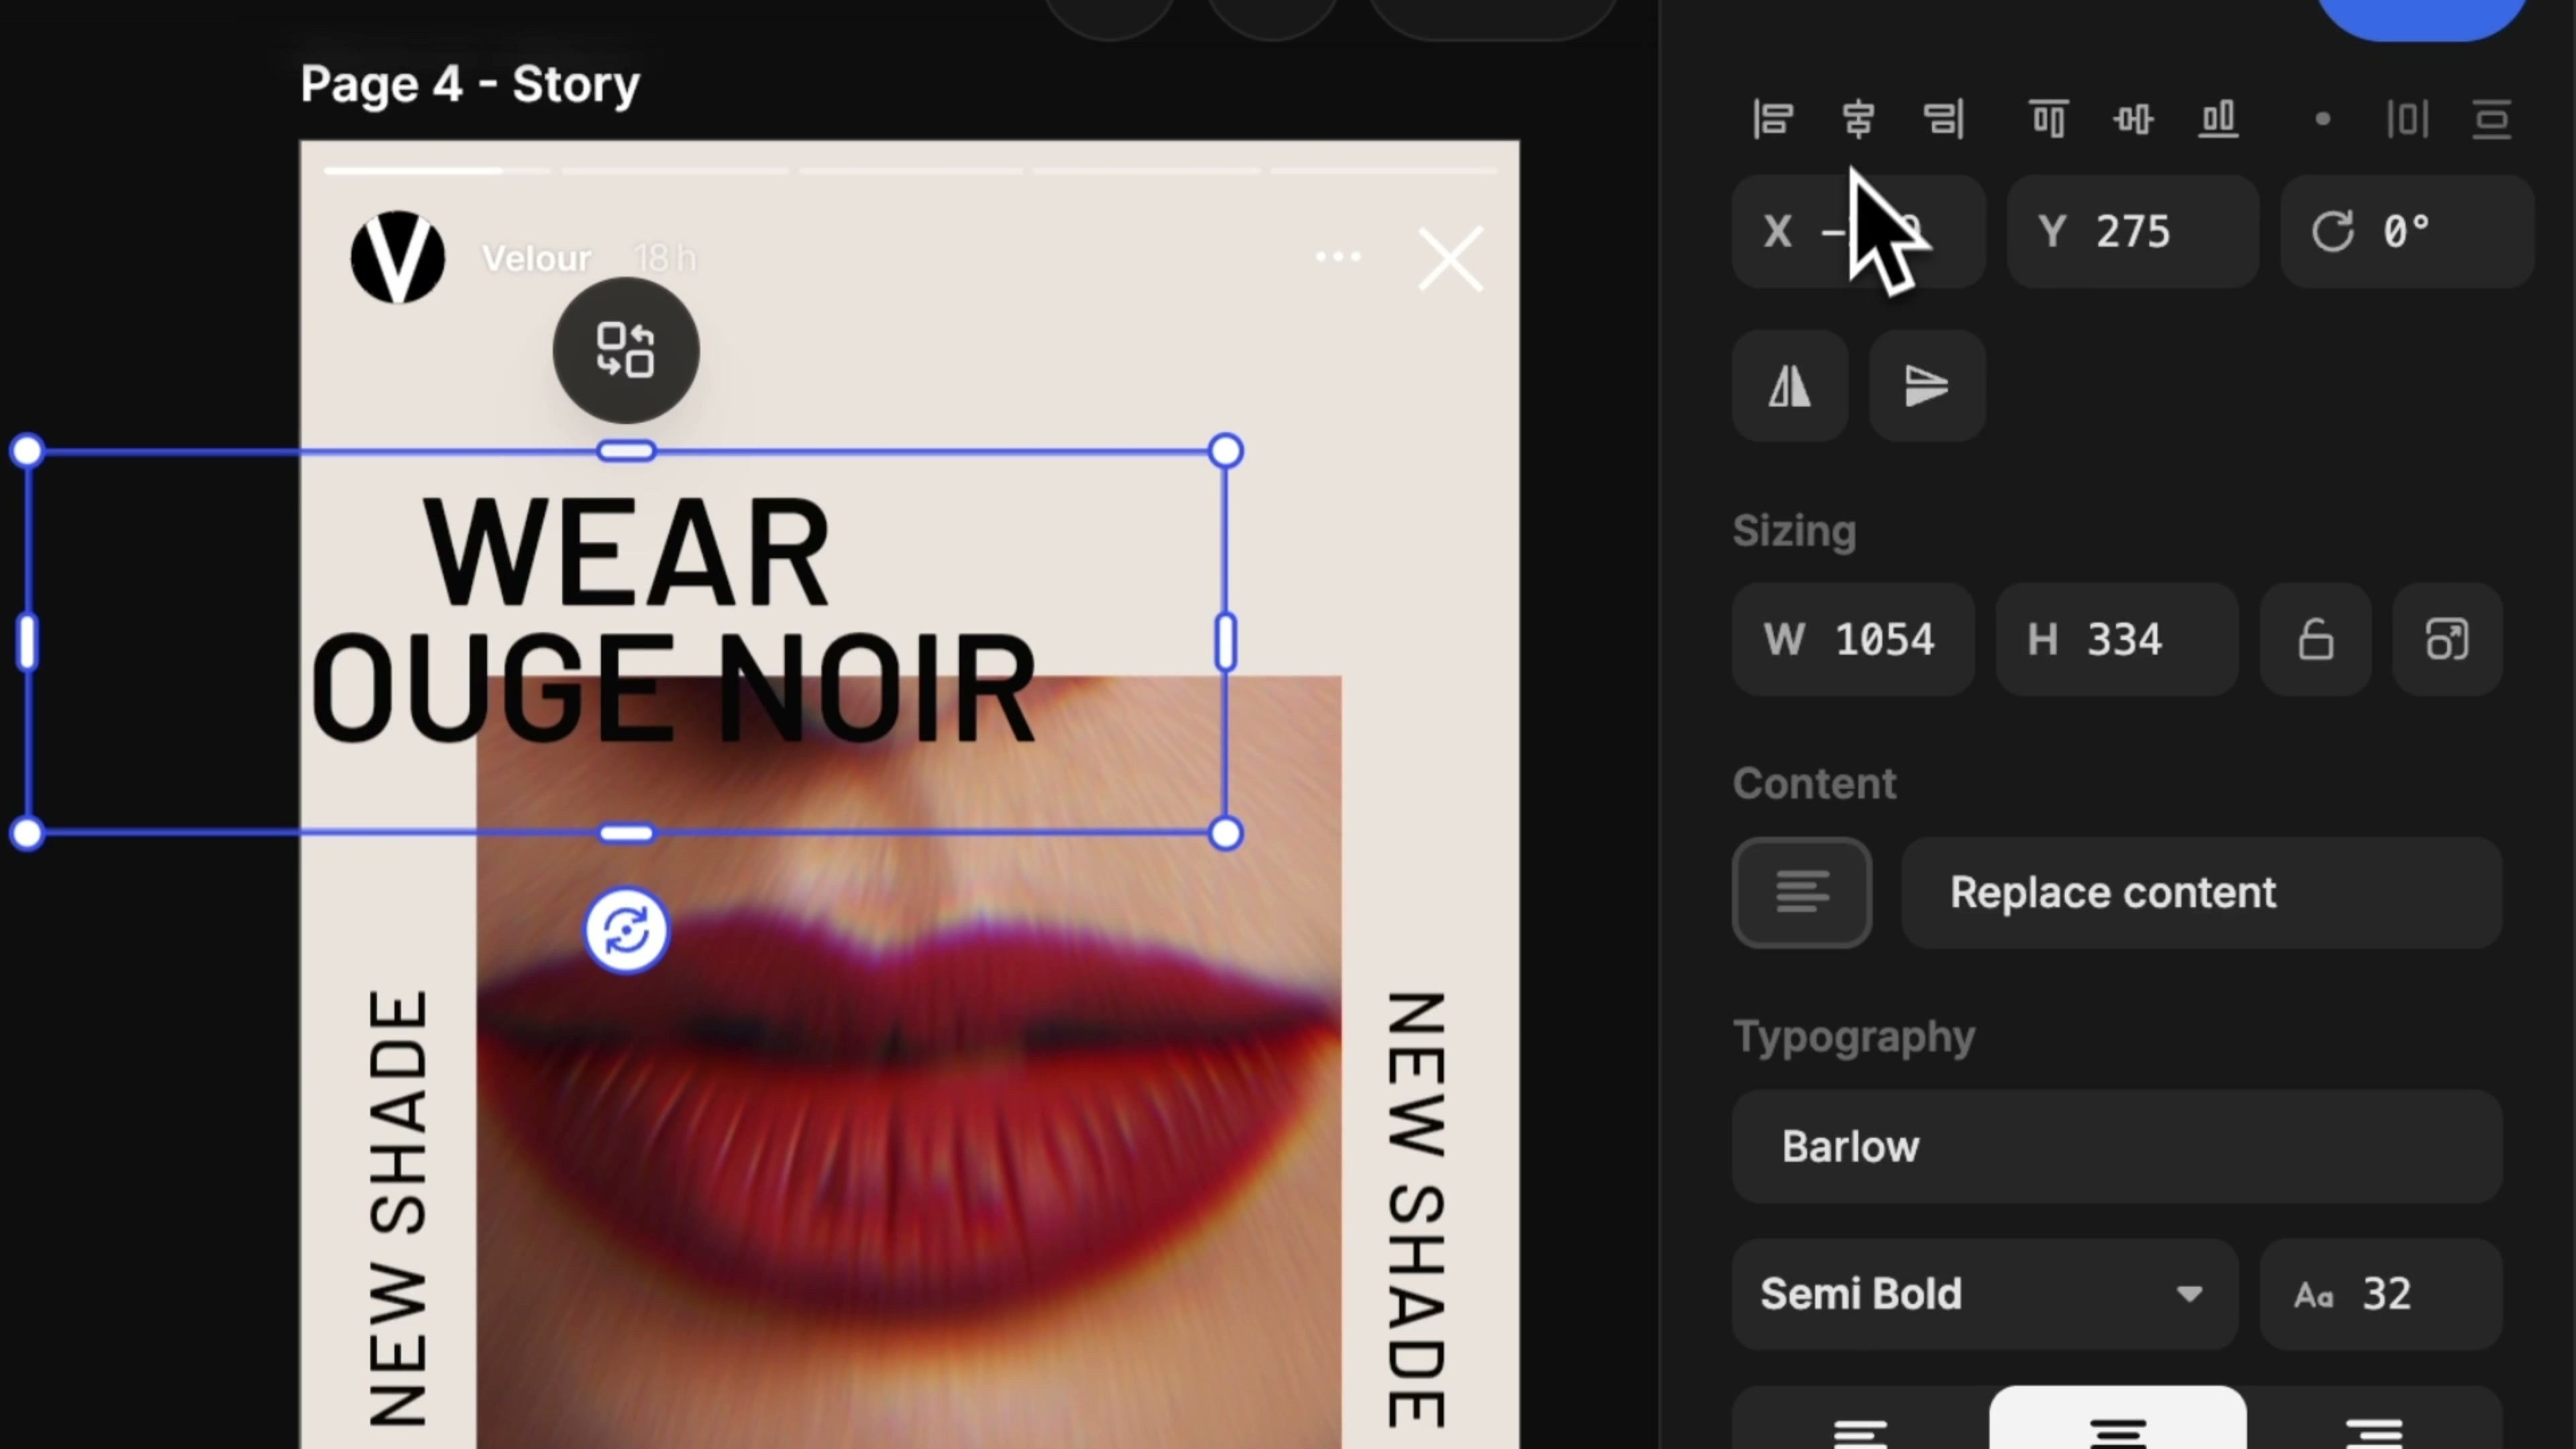Click the small dot icon in alignment row

(2323, 119)
